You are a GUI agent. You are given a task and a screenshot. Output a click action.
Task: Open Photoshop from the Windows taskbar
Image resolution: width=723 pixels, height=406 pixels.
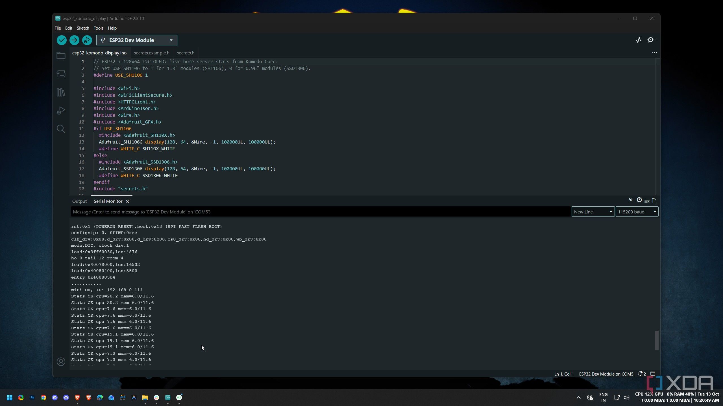(32, 398)
